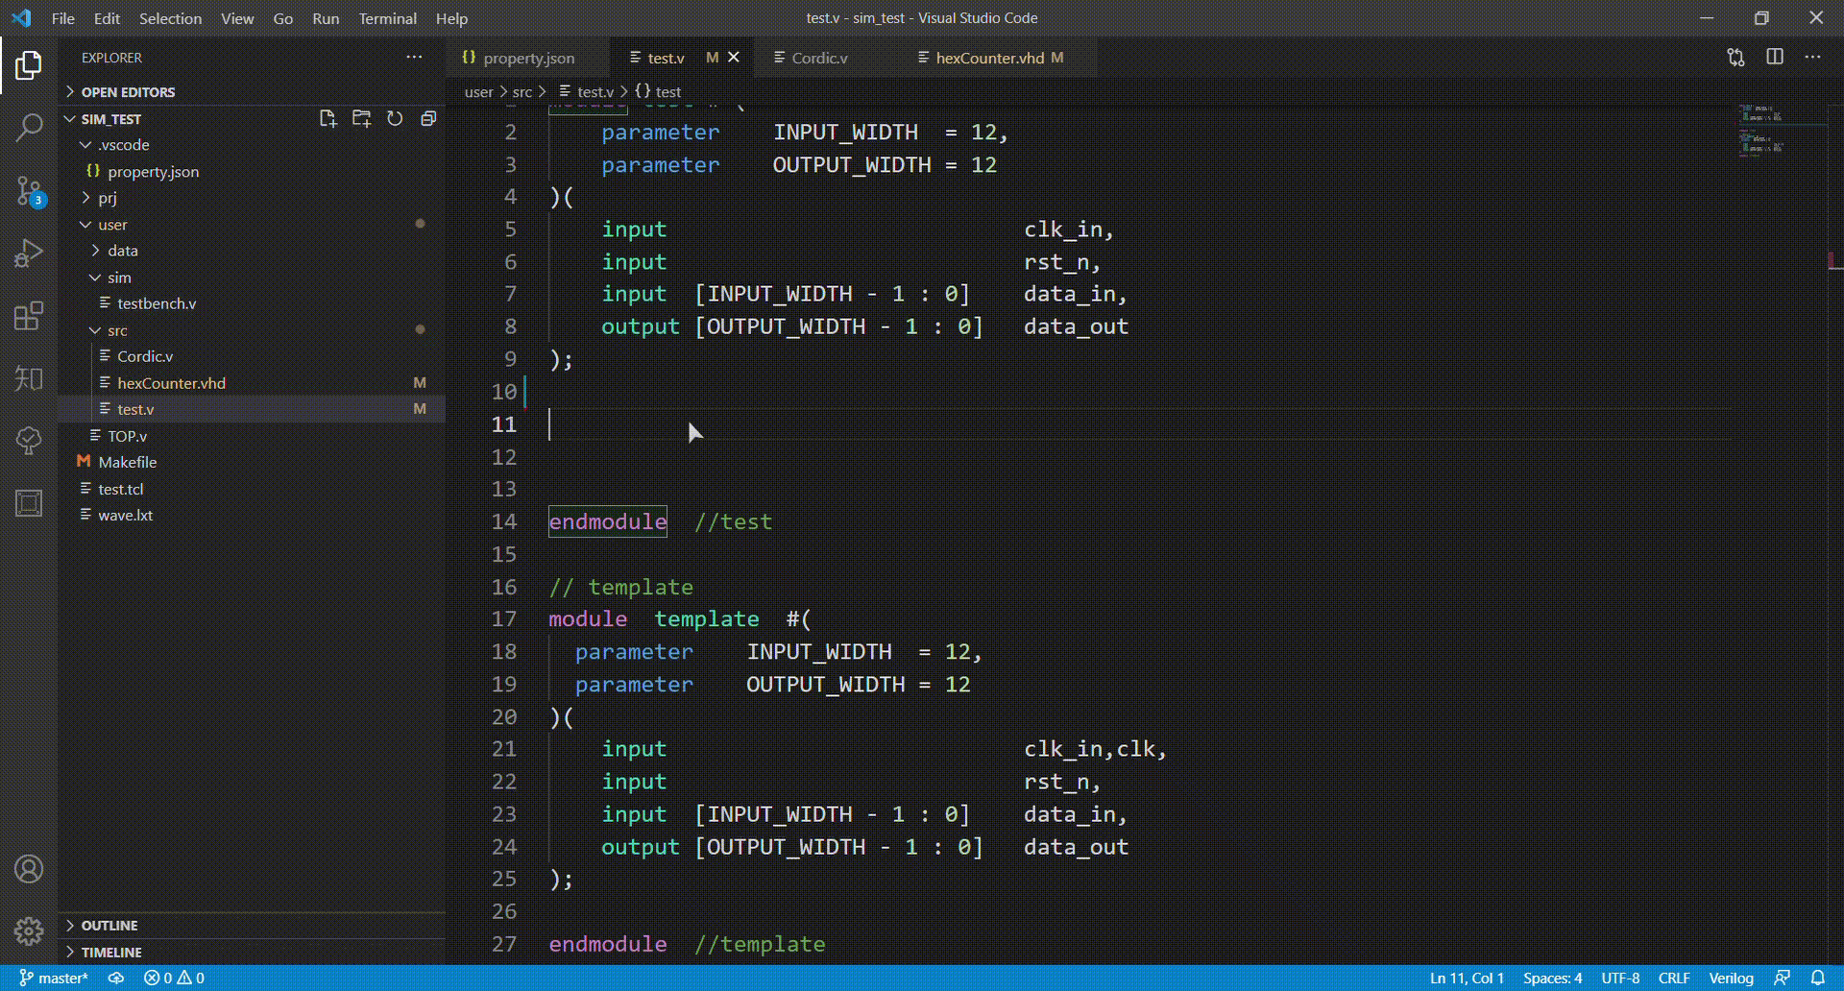Open Source Control view with 3 changes
The image size is (1844, 991).
[29, 191]
